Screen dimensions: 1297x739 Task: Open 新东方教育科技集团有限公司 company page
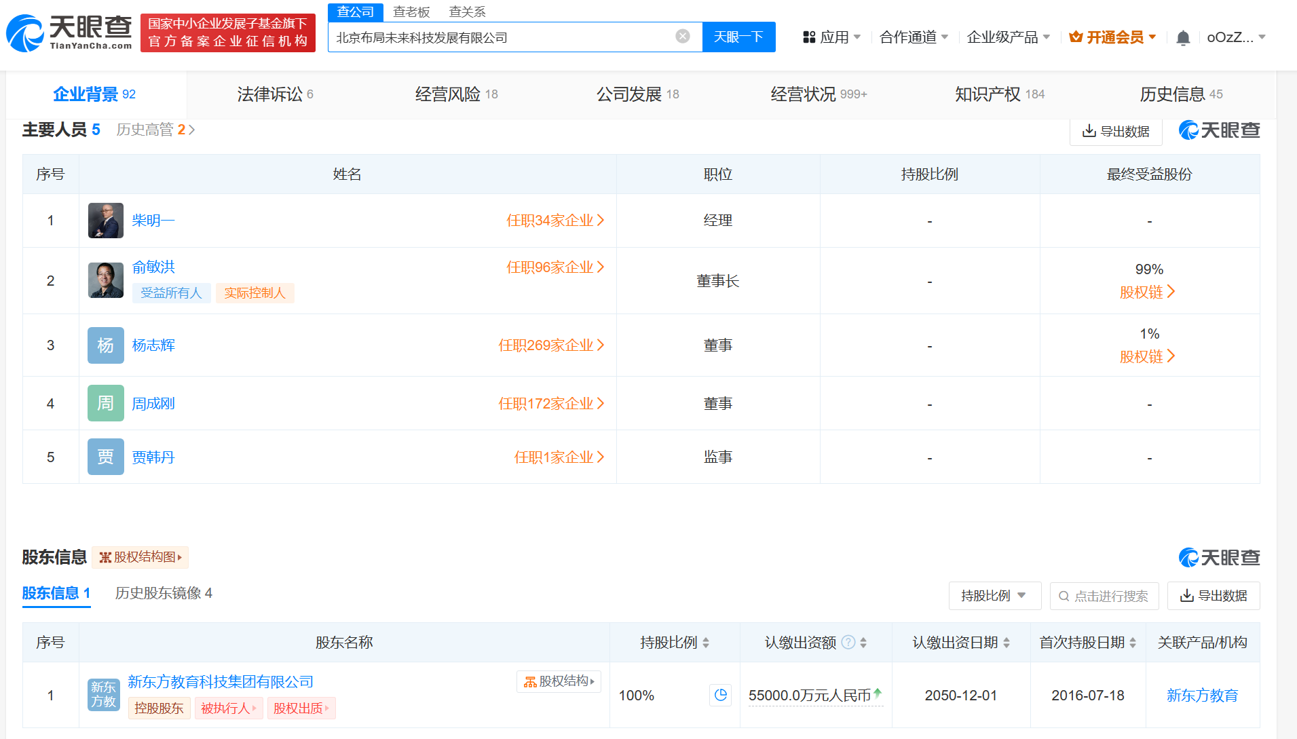click(x=221, y=682)
